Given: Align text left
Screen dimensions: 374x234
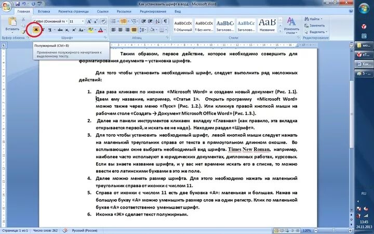Looking at the screenshot, I should pyautogui.click(x=114, y=30).
